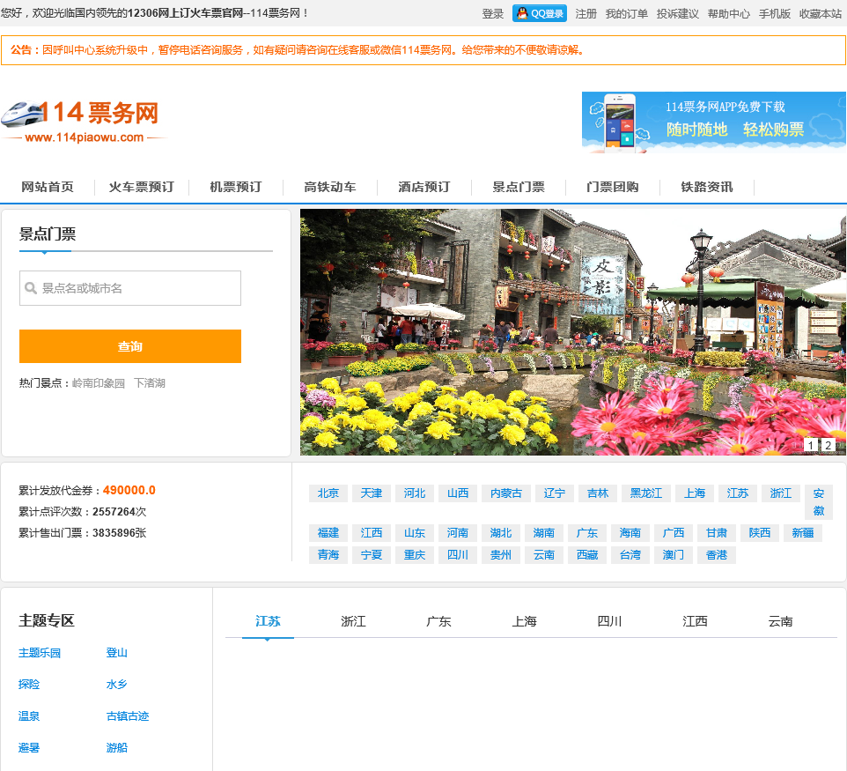Click the 景点名或城市名 search field
This screenshot has height=771, width=847.
pos(130,288)
